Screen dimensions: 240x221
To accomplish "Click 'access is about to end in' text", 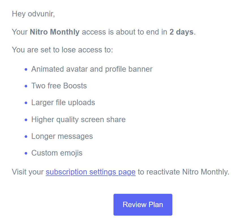I will (125, 32).
